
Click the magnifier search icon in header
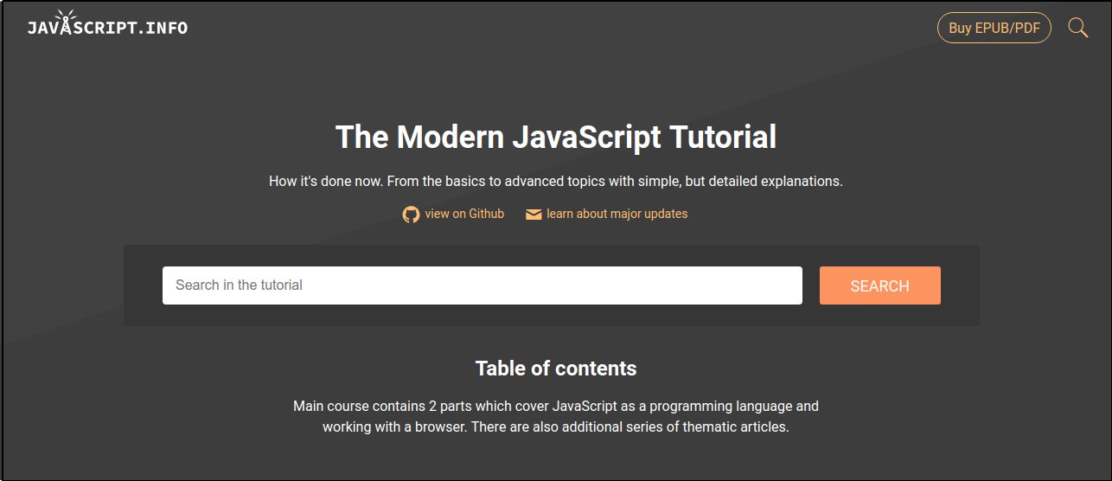[x=1077, y=28]
